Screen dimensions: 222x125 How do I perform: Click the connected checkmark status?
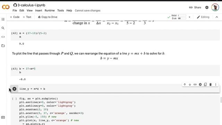coord(169,17)
